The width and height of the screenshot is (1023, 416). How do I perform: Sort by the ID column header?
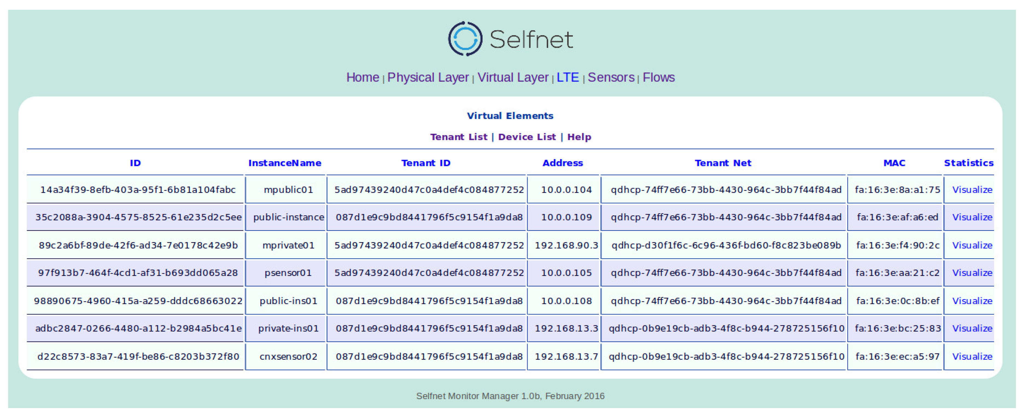135,163
